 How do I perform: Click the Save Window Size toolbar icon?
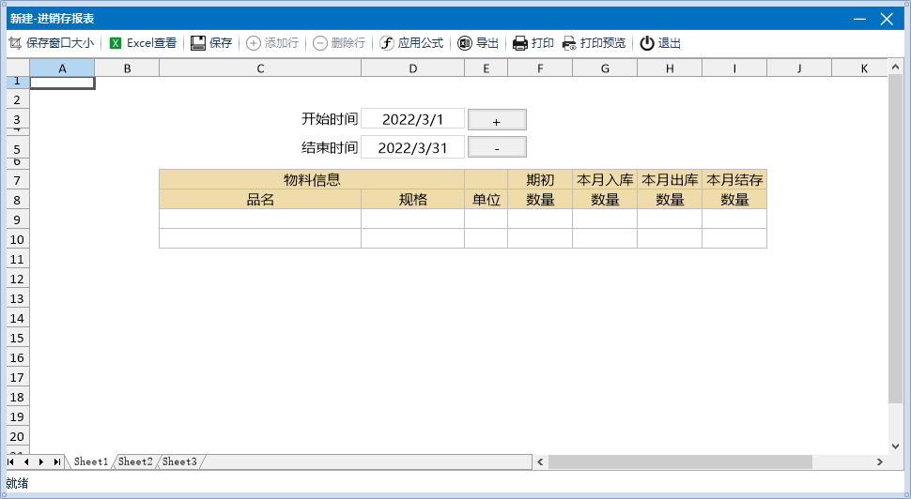tap(15, 43)
